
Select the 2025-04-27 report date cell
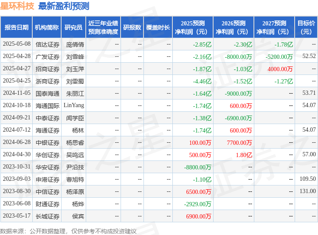[x=17, y=69]
